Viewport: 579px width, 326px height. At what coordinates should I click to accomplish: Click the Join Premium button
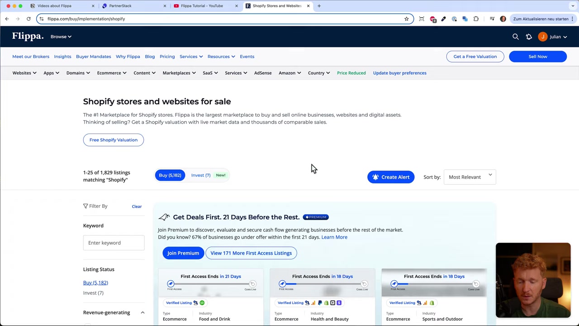(x=183, y=253)
